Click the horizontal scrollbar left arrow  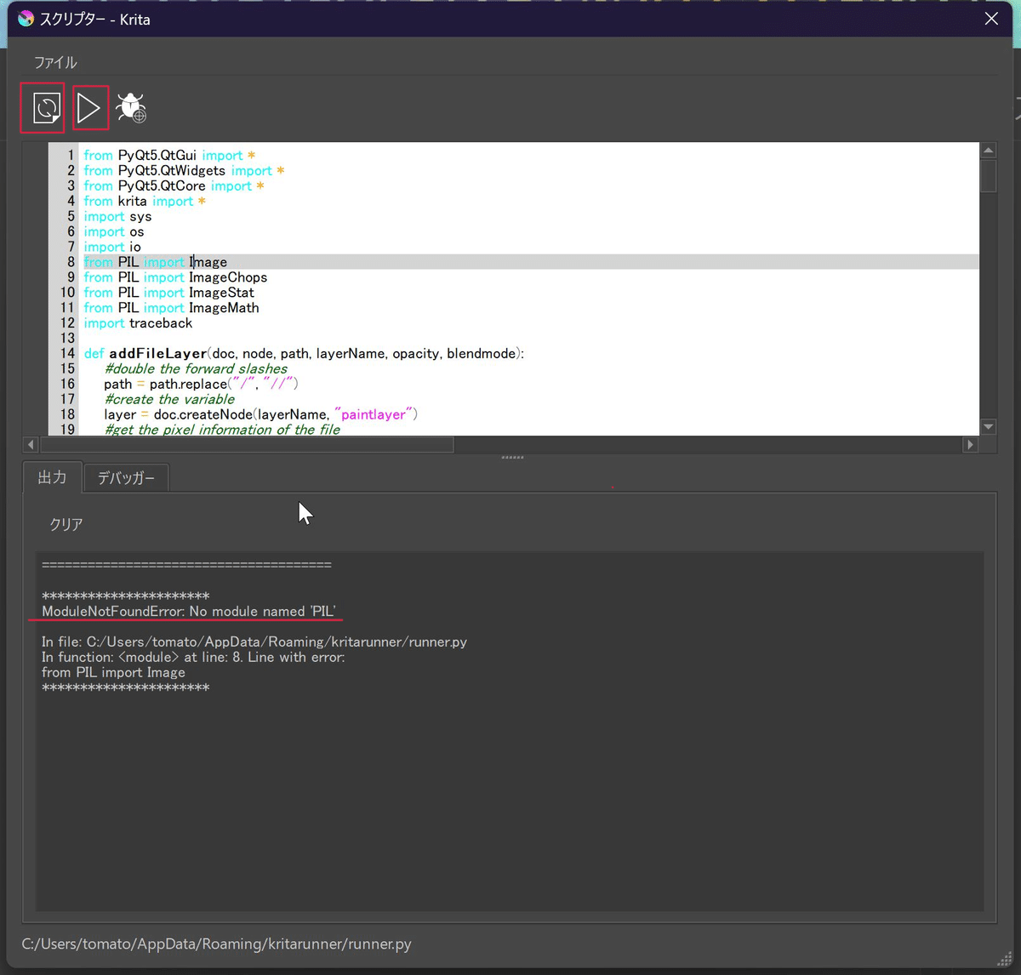point(31,444)
